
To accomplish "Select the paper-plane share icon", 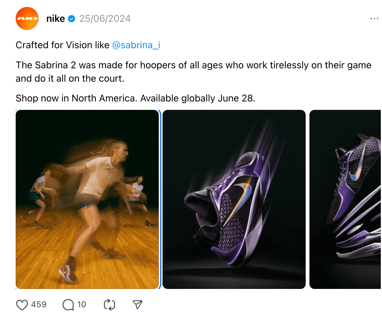I will pyautogui.click(x=137, y=304).
